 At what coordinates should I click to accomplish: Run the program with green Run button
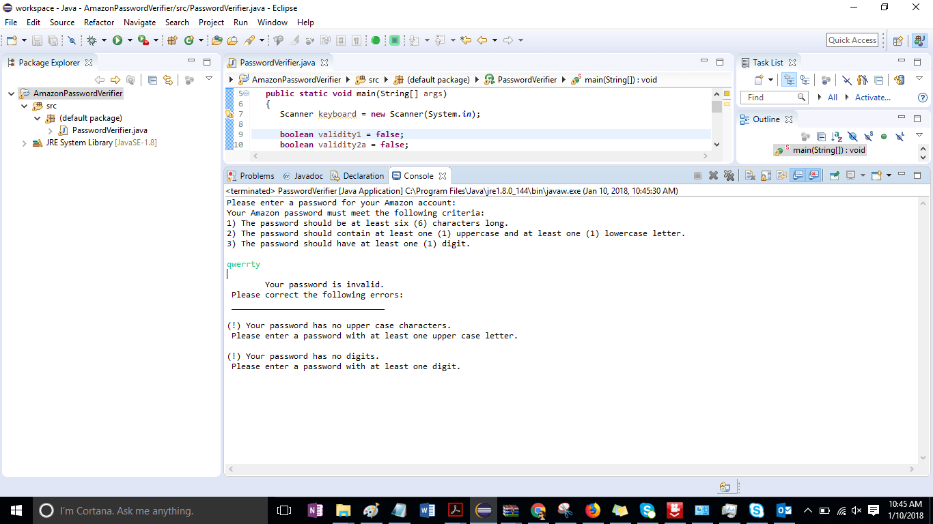(x=117, y=41)
